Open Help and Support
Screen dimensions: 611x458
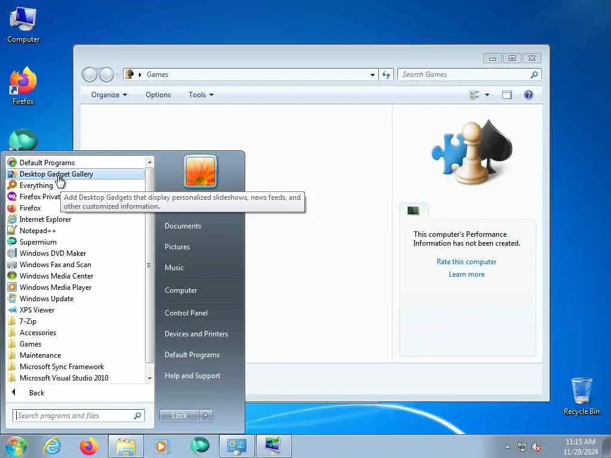click(x=192, y=376)
